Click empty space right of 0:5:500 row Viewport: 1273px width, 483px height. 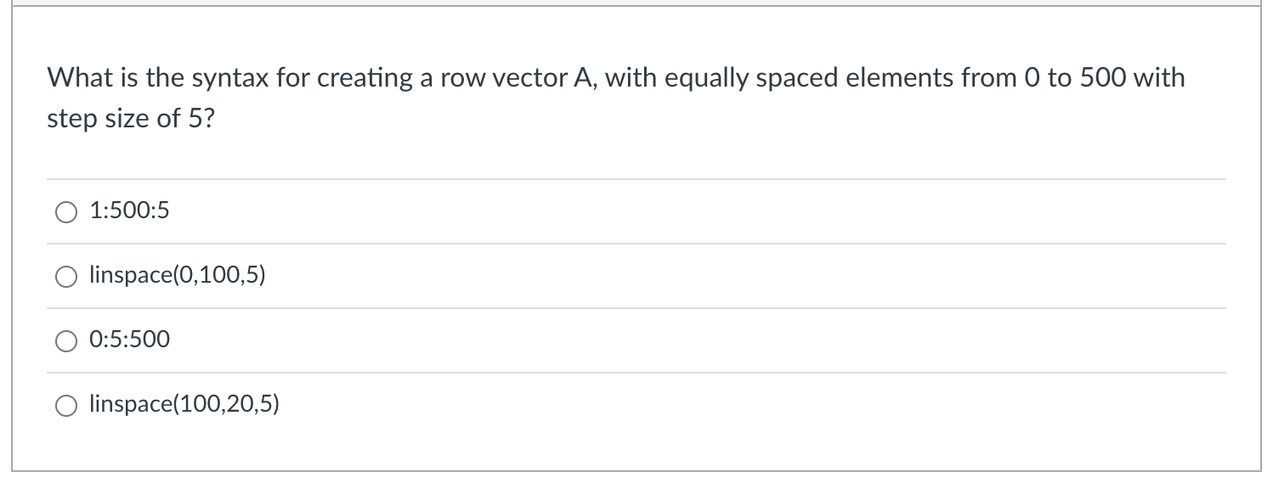click(697, 340)
